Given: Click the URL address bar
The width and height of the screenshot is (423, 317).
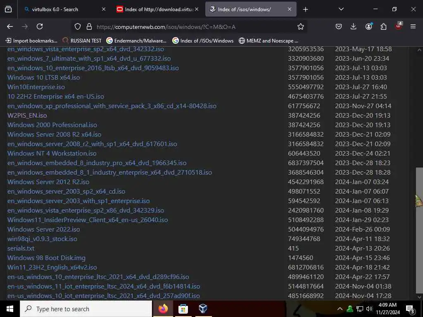Looking at the screenshot, I should pos(189,27).
